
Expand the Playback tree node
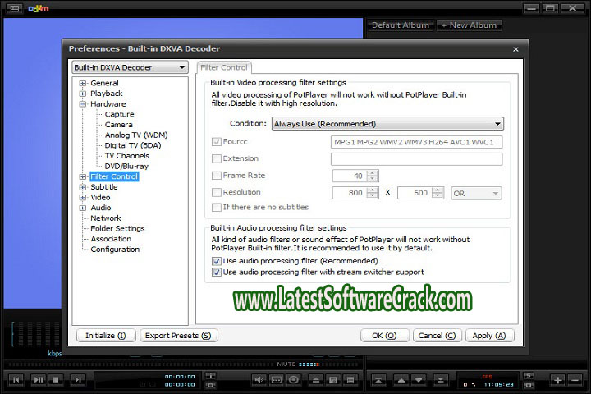tap(83, 94)
